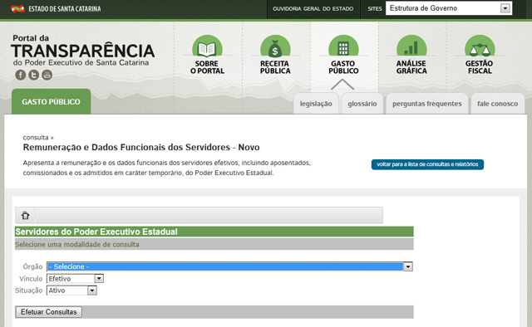The width and height of the screenshot is (532, 327).
Task: Click the Portal da Transparência logo
Action: click(83, 50)
